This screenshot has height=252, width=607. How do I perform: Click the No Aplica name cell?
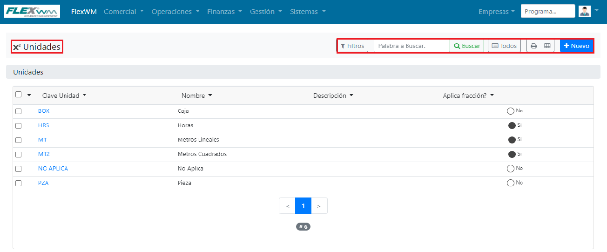pos(190,169)
